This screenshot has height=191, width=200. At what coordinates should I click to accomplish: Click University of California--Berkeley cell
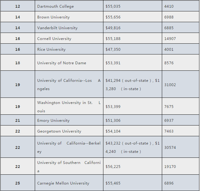69,147
